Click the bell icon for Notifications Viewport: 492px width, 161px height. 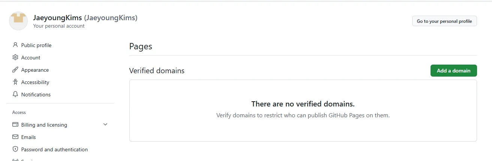[x=15, y=95]
